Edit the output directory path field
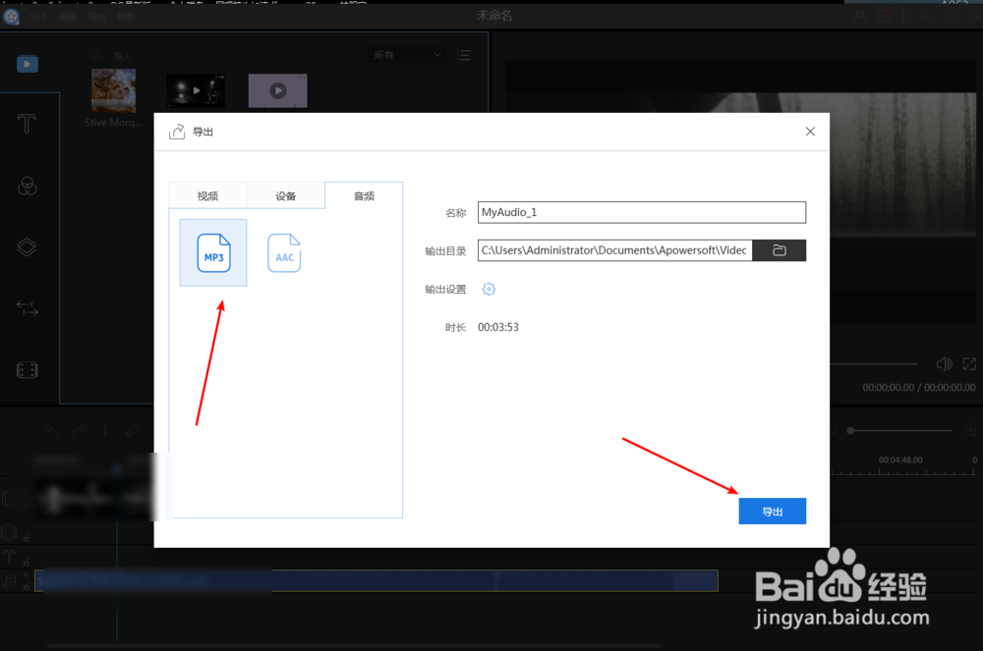Image resolution: width=983 pixels, height=651 pixels. pos(615,250)
